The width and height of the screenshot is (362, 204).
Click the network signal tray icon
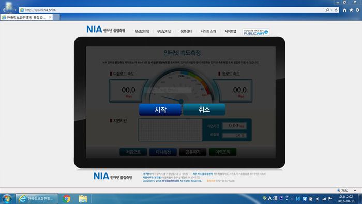click(x=324, y=199)
